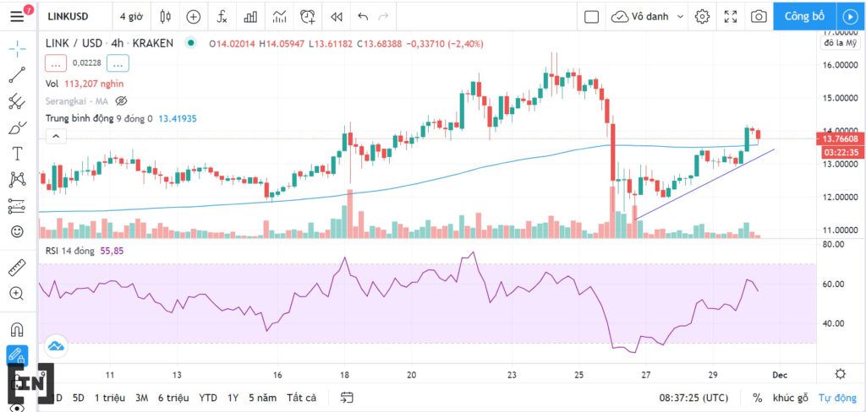The width and height of the screenshot is (866, 412).
Task: Select the 1D time range
Action: (57, 398)
